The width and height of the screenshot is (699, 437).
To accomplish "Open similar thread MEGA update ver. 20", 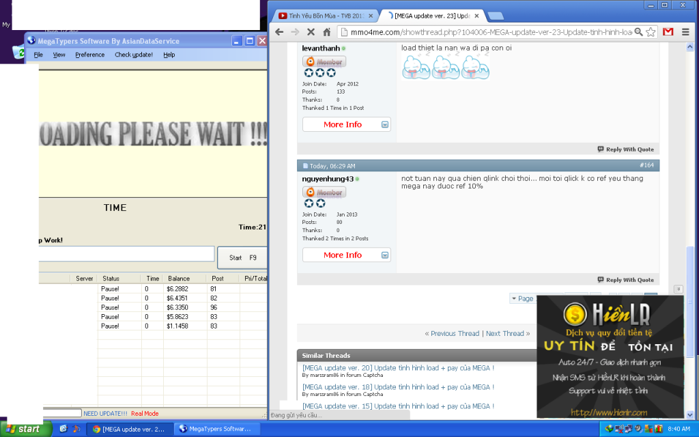I will [398, 368].
